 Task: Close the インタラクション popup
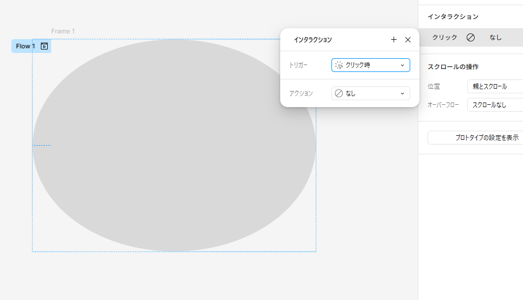coord(407,40)
